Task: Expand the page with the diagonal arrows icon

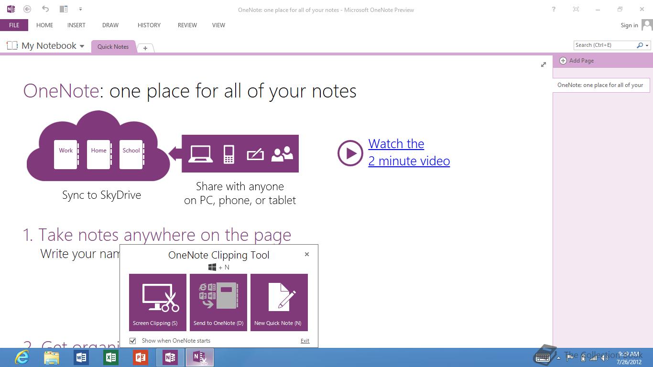Action: pos(544,65)
